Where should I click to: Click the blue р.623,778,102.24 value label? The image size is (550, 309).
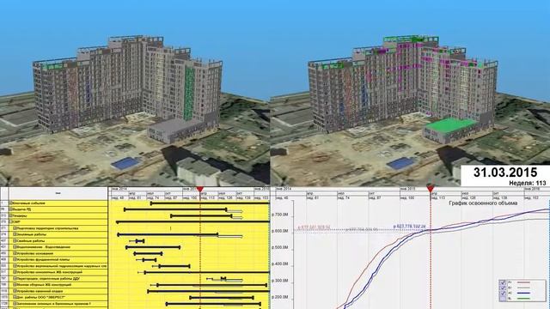tap(409, 227)
